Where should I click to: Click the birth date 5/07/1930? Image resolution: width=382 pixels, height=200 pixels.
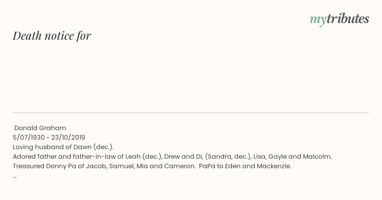coord(29,137)
